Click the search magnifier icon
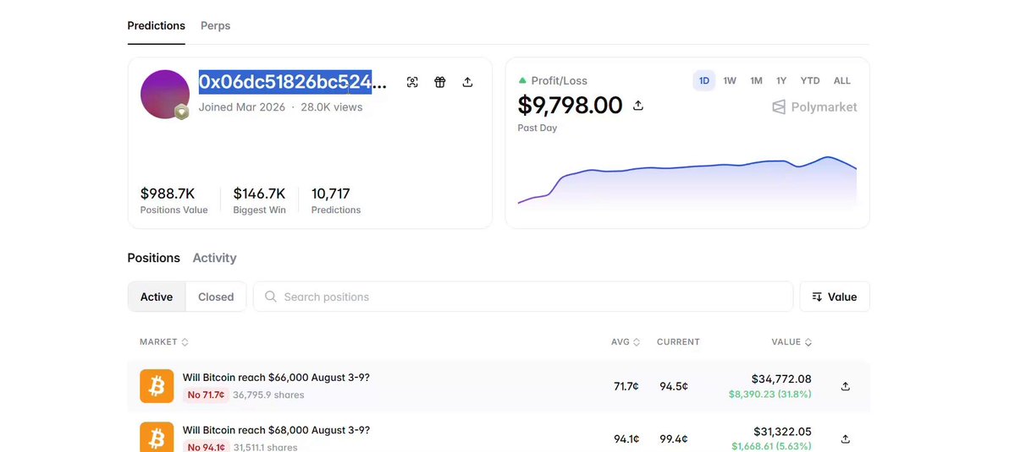The height and width of the screenshot is (452, 1015). coord(271,297)
